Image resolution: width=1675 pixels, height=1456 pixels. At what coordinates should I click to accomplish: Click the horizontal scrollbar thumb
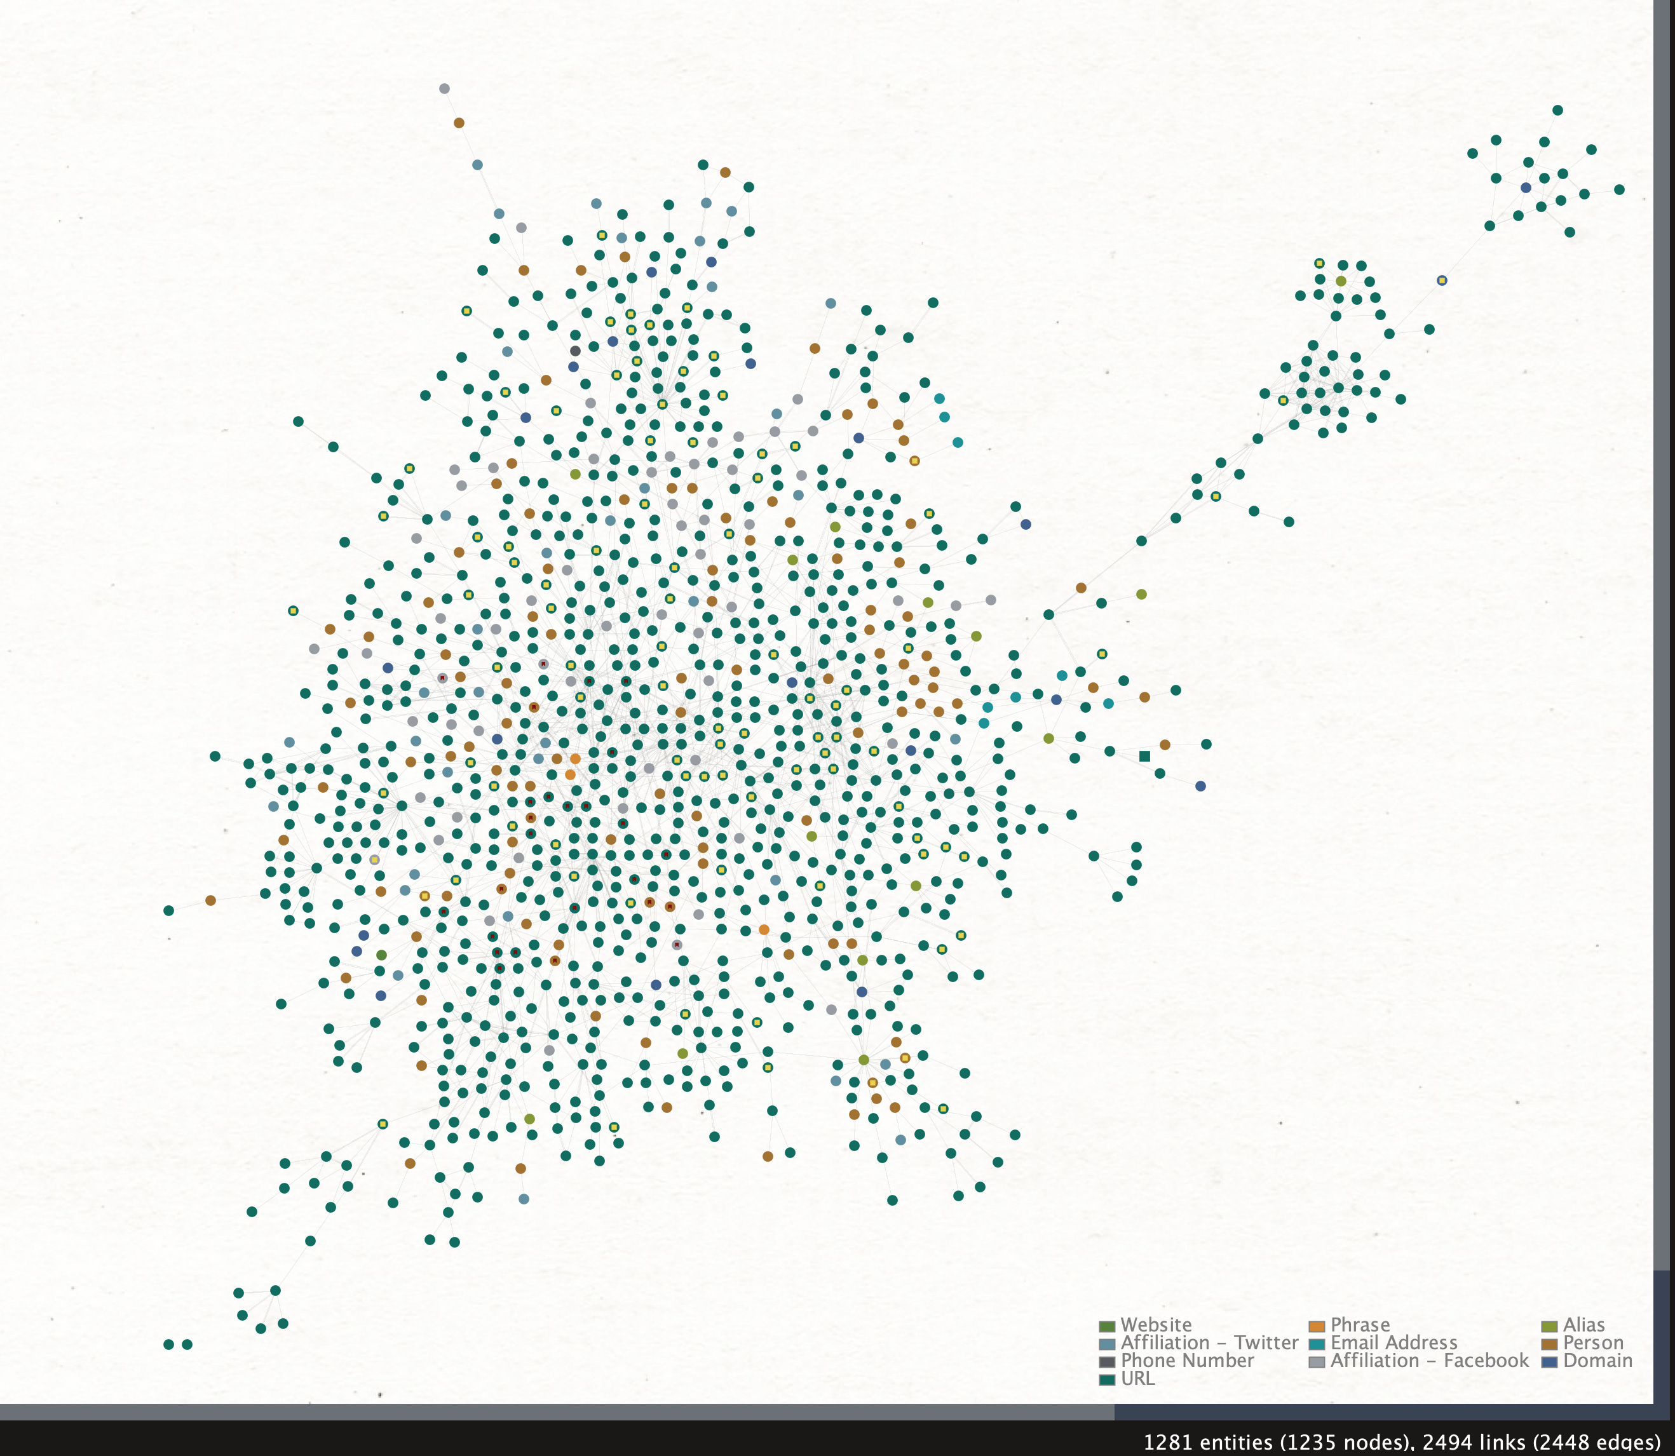(x=557, y=1412)
